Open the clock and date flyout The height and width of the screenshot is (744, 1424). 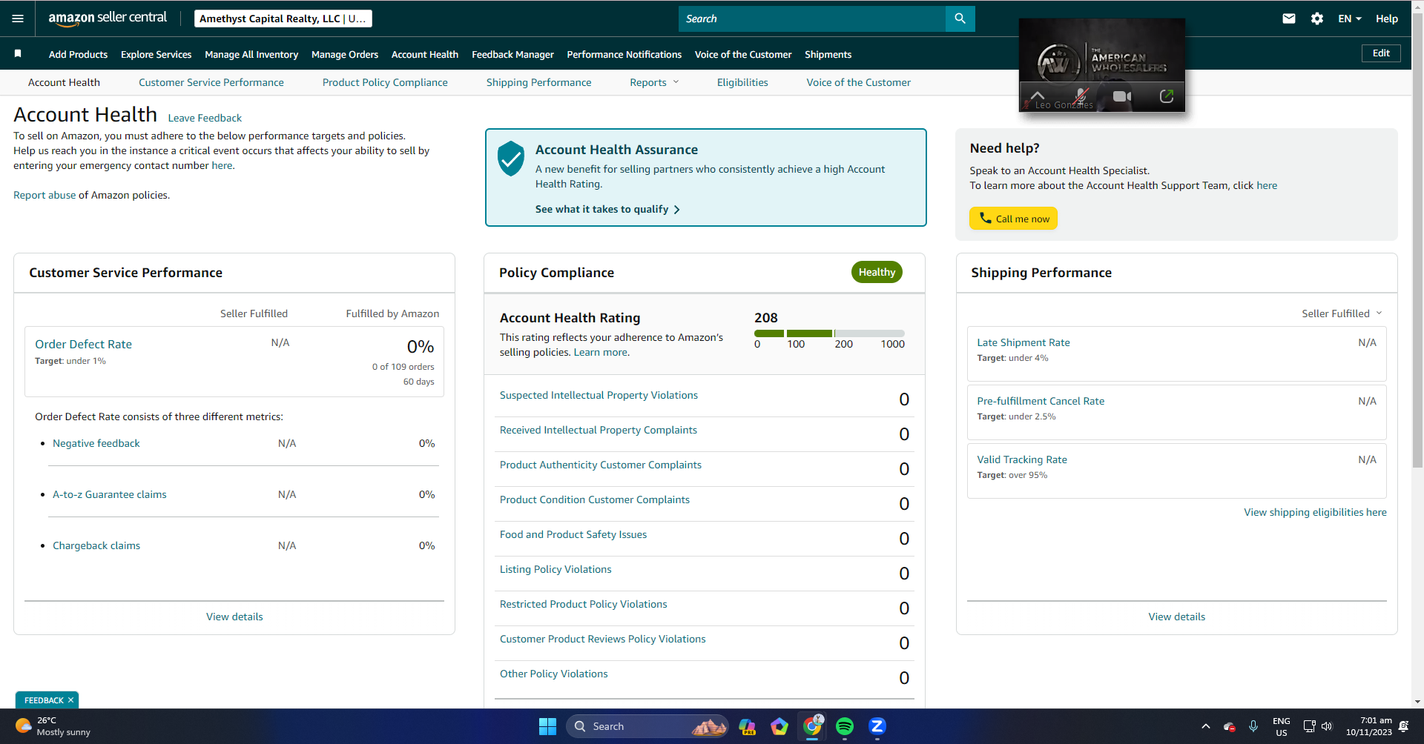(1368, 726)
